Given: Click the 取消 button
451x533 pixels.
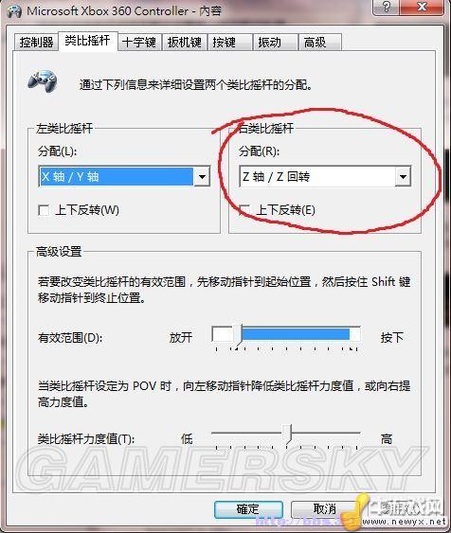Looking at the screenshot, I should point(324,509).
